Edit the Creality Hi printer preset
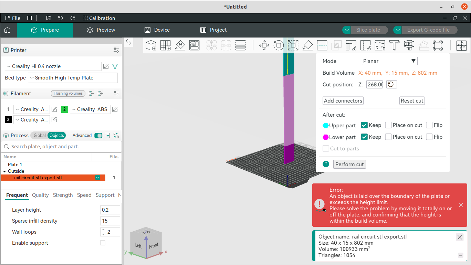Viewport: 471px width, 265px height. [106, 66]
